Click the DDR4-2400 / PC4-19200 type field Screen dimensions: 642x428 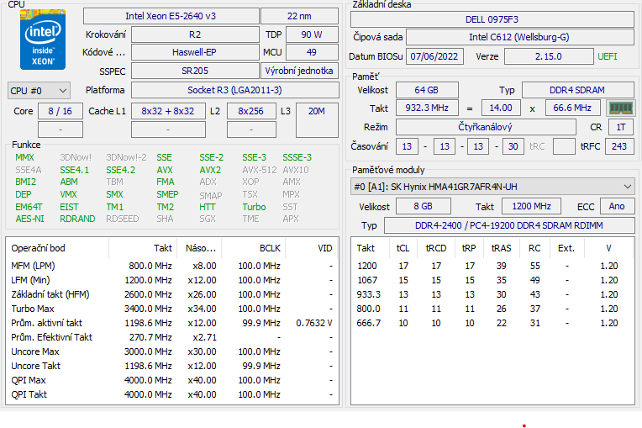pos(509,225)
